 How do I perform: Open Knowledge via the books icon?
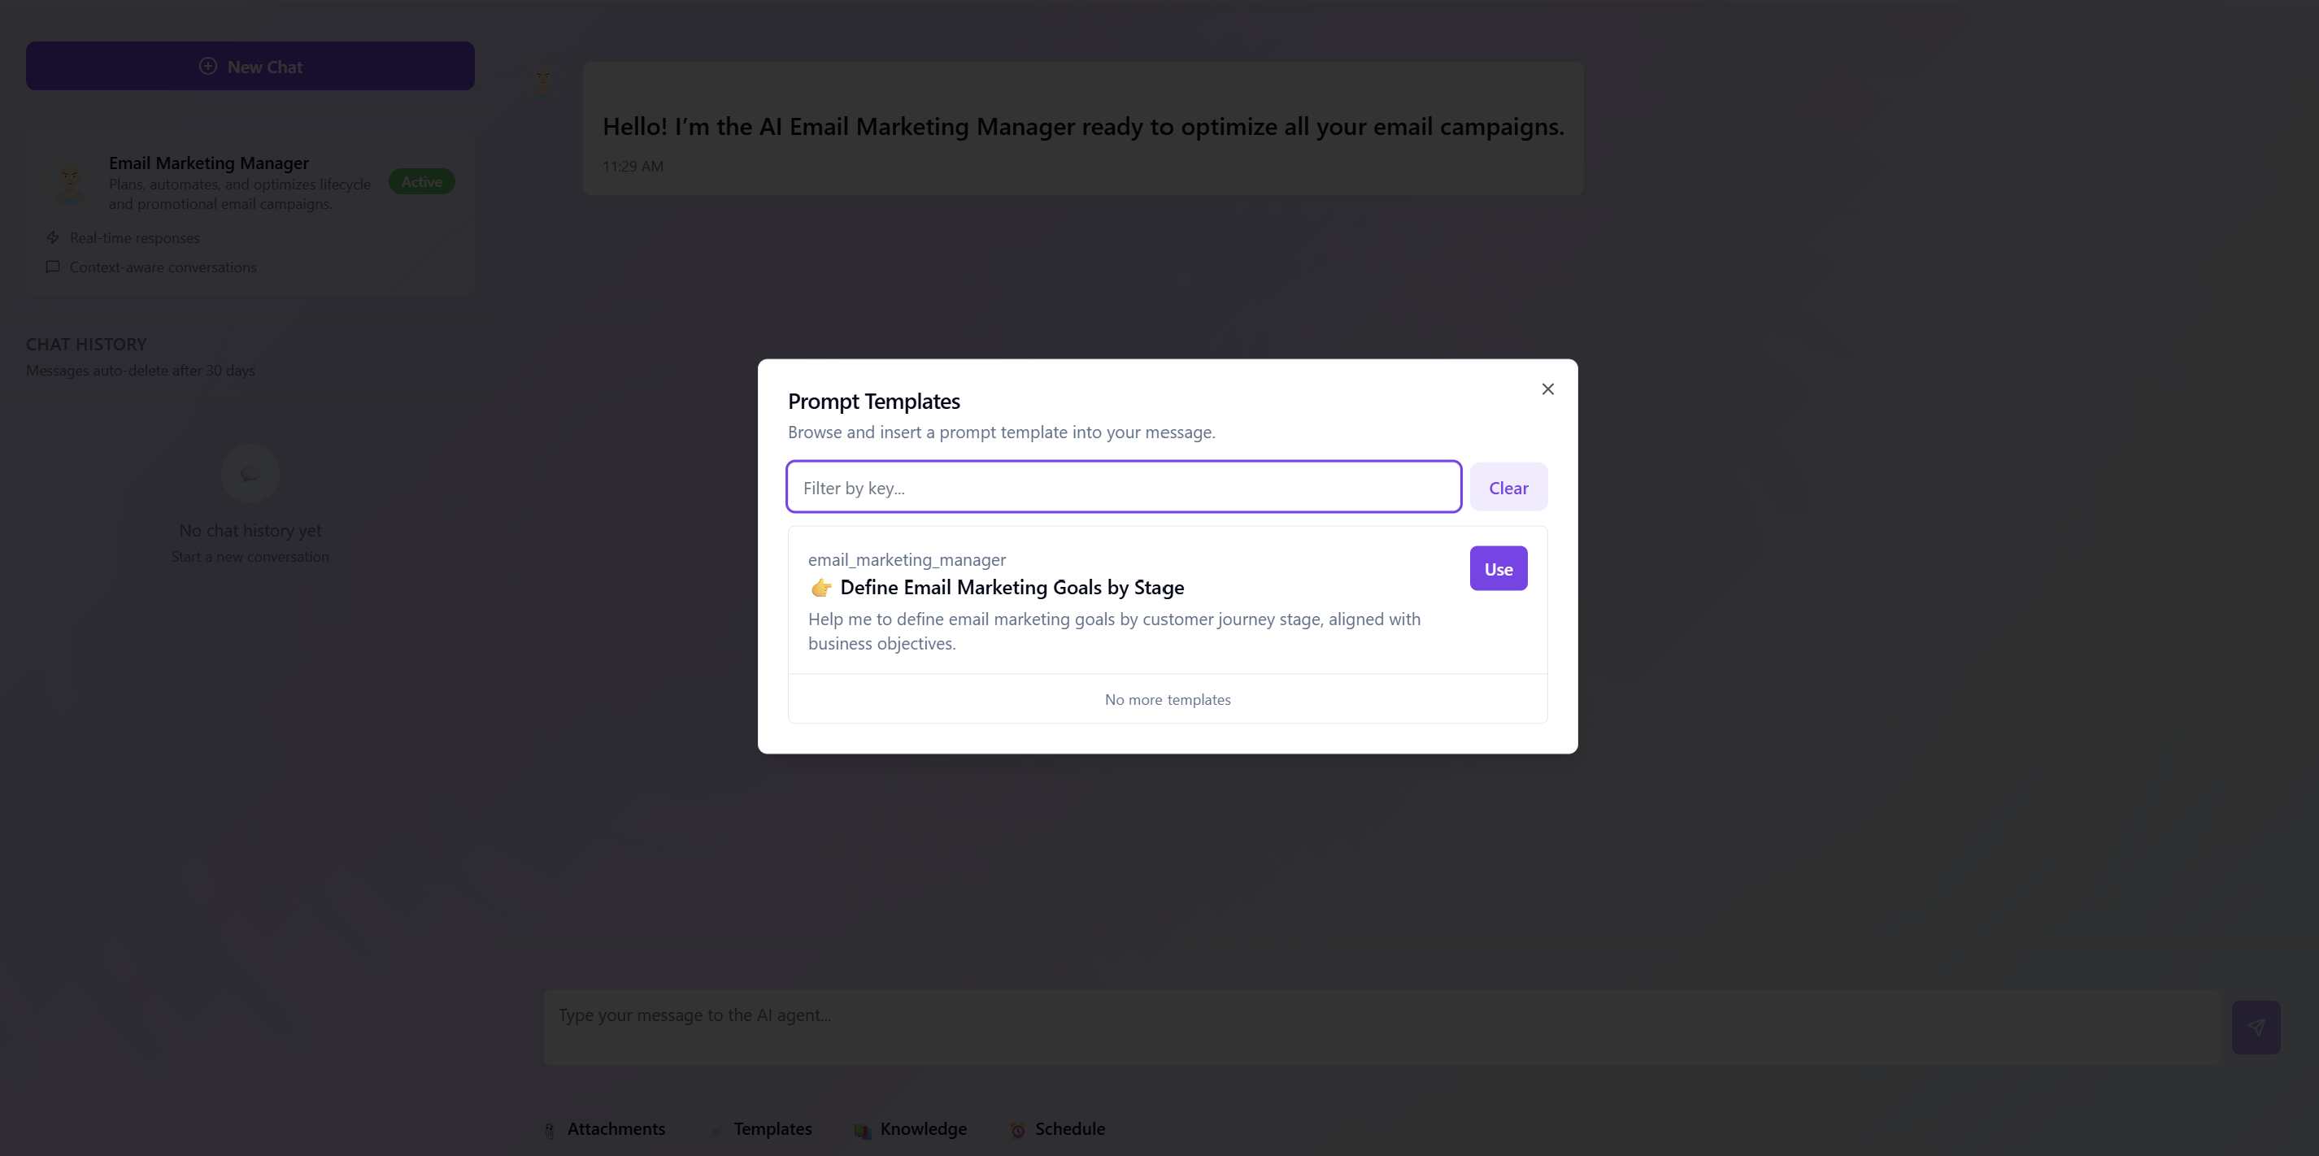pos(863,1130)
